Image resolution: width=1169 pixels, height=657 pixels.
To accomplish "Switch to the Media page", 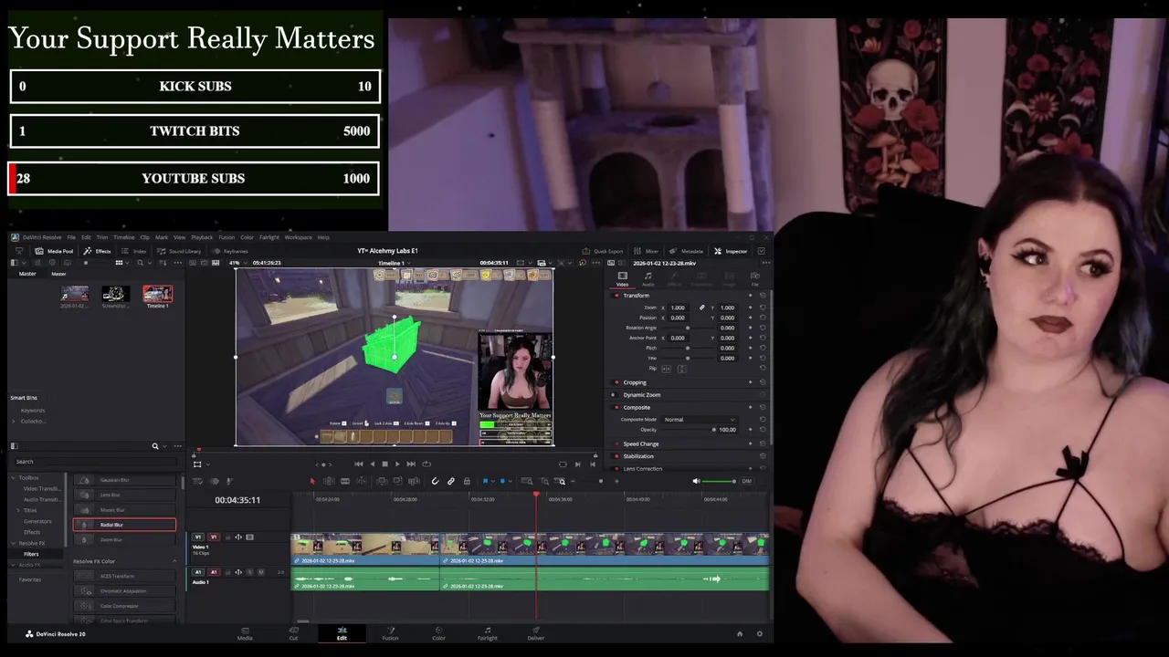I will [245, 632].
